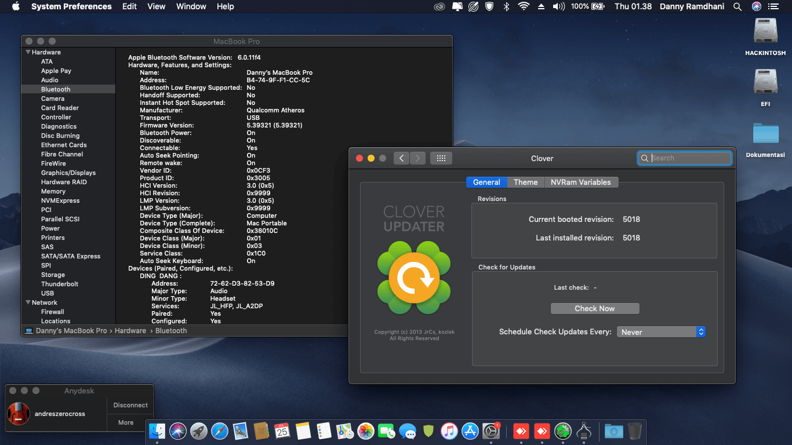Go back in the Clover preference pane
792x445 pixels.
[x=401, y=158]
